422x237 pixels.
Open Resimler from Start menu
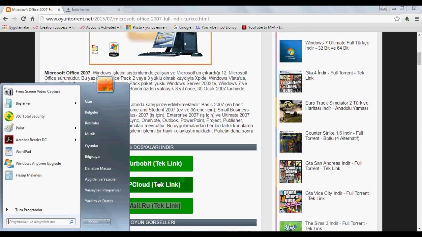tap(92, 123)
